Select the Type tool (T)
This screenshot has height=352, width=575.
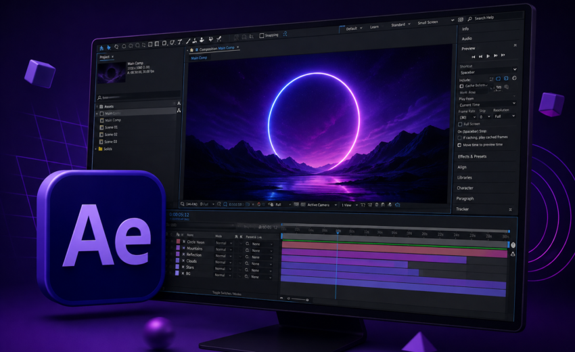[180, 42]
